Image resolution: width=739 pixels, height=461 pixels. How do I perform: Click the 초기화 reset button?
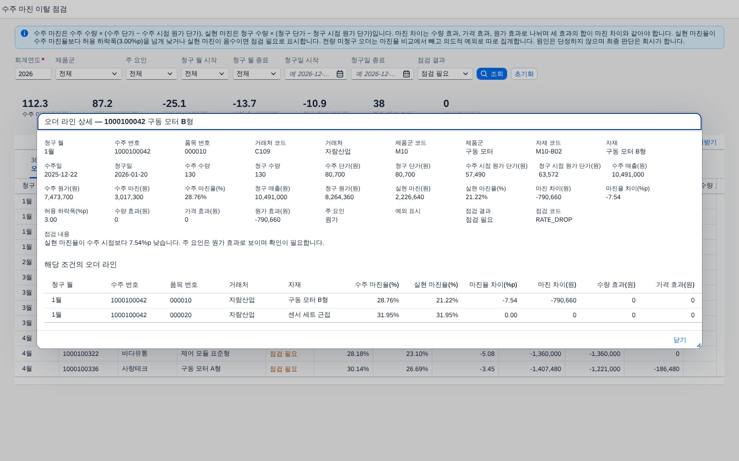[524, 74]
